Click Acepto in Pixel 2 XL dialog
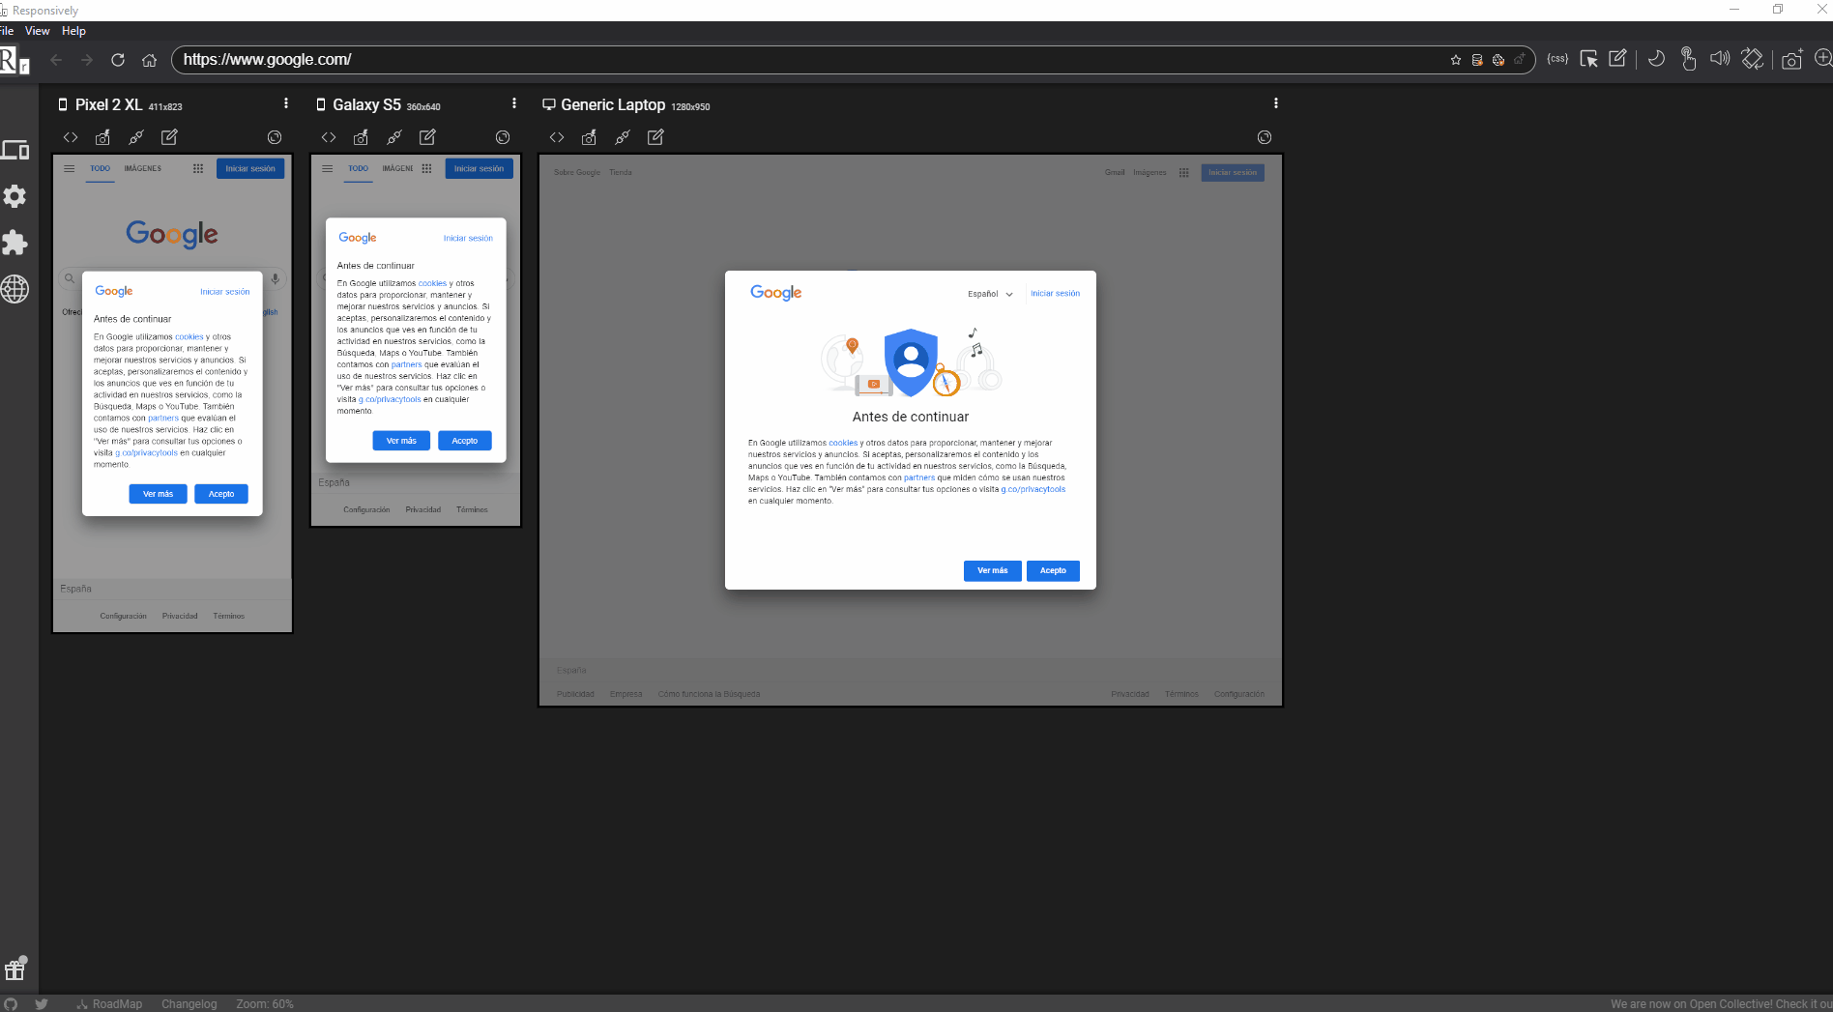The image size is (1833, 1012). click(221, 494)
